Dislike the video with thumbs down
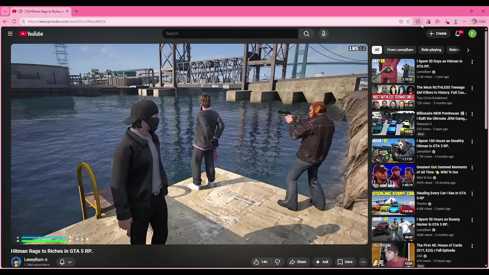Viewport: 489px width, 275px height. [278, 262]
